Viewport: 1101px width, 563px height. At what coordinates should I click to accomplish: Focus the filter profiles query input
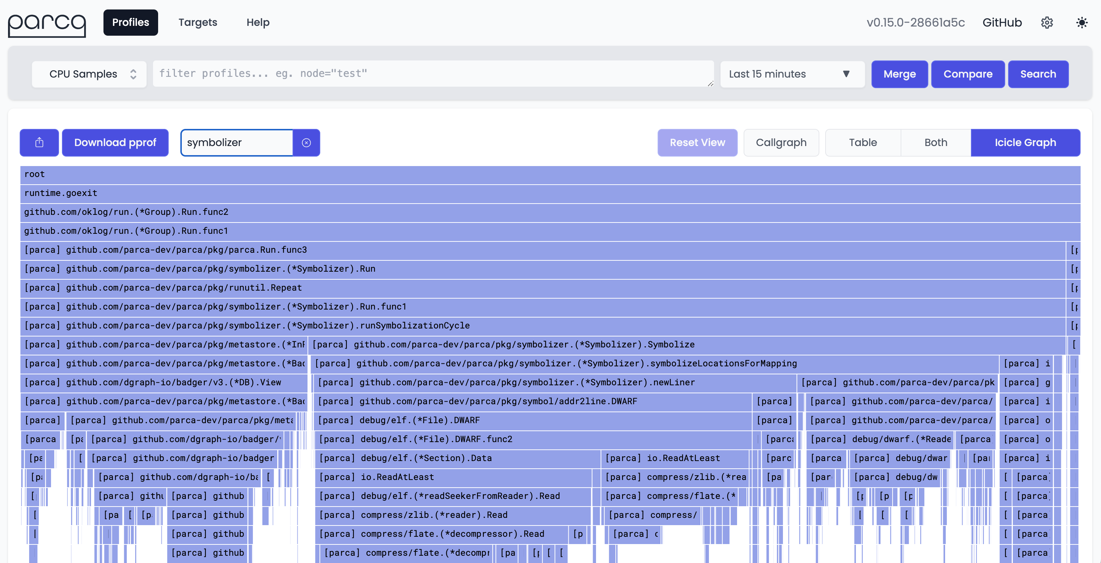[434, 74]
